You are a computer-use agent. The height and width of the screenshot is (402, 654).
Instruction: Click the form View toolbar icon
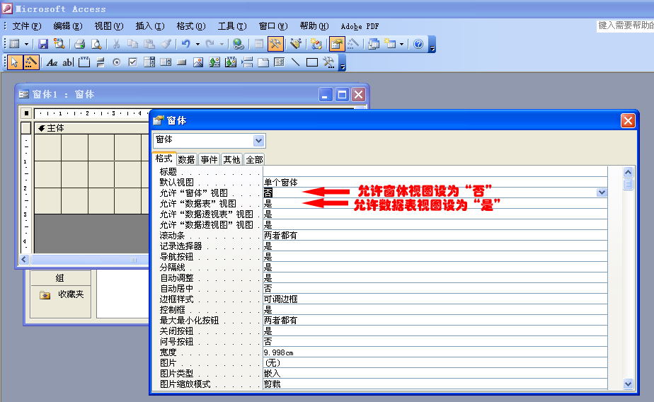(x=15, y=44)
